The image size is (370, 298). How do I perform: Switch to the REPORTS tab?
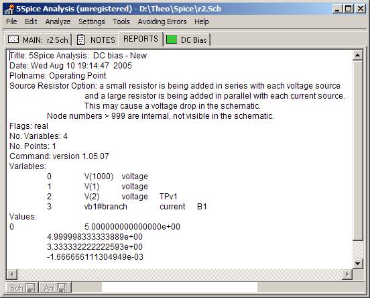click(x=141, y=39)
